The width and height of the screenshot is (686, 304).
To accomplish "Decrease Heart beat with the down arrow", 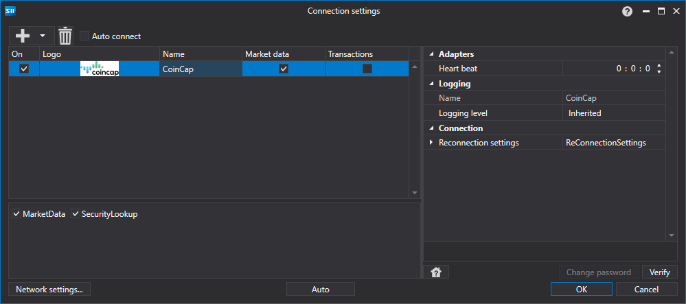I will pyautogui.click(x=659, y=72).
